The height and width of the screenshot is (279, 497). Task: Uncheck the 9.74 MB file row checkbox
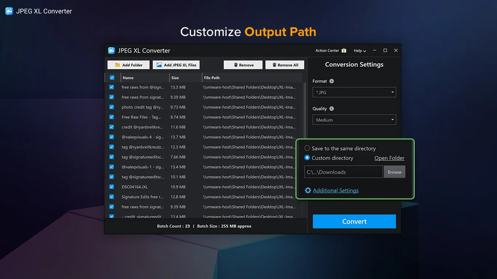pos(112,117)
